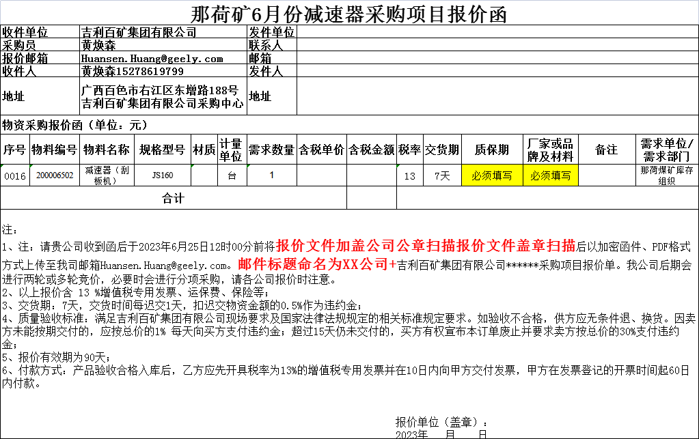Select yellow 必须填写 cell under 厂家或品牌及材料
This screenshot has width=699, height=439.
coord(550,175)
